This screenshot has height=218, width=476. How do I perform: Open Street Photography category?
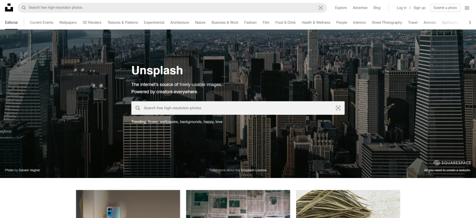pyautogui.click(x=387, y=22)
